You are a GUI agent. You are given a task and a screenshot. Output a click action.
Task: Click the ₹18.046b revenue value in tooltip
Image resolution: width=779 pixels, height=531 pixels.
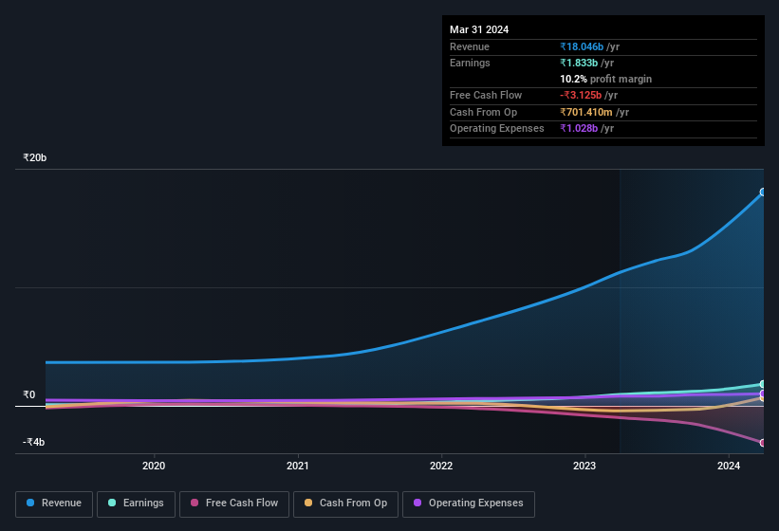coord(582,46)
